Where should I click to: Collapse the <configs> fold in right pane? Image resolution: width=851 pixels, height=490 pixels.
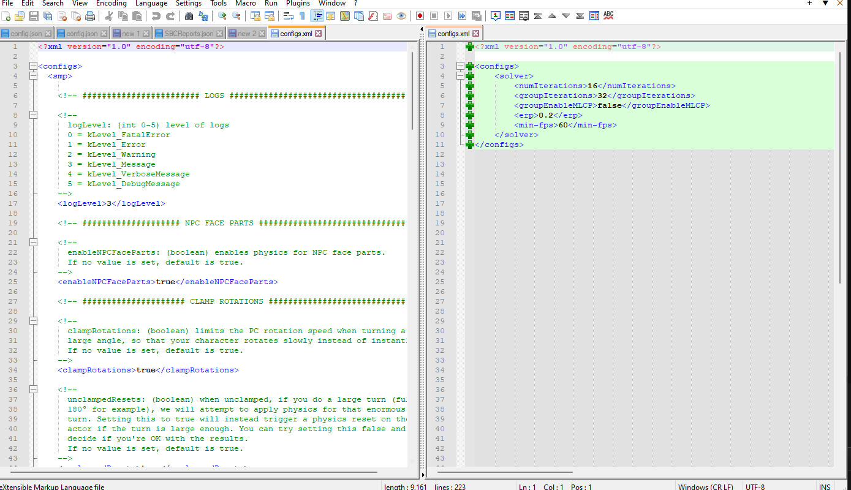(x=460, y=66)
